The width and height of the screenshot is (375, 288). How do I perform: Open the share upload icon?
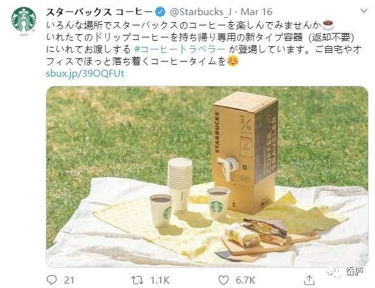(x=309, y=280)
